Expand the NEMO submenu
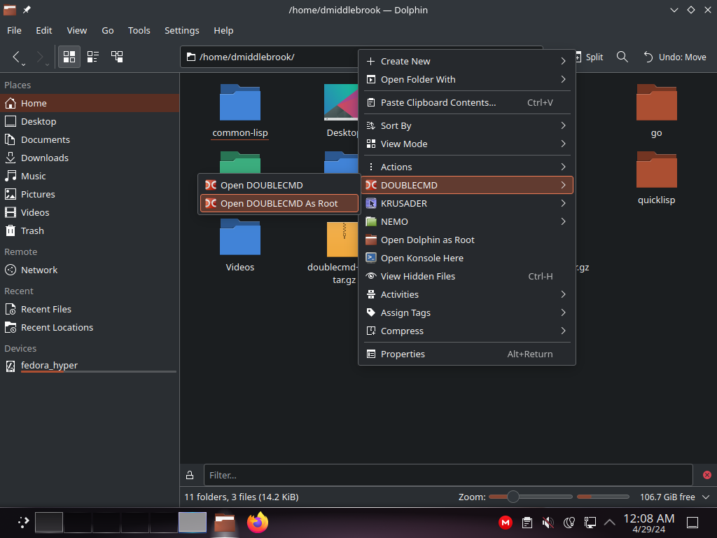The width and height of the screenshot is (717, 538). pyautogui.click(x=467, y=222)
